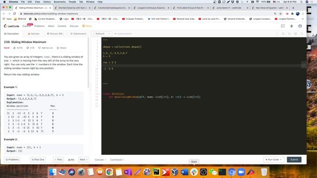The width and height of the screenshot is (317, 178).
Task: Click the Contribute link
Action: tap(117, 160)
